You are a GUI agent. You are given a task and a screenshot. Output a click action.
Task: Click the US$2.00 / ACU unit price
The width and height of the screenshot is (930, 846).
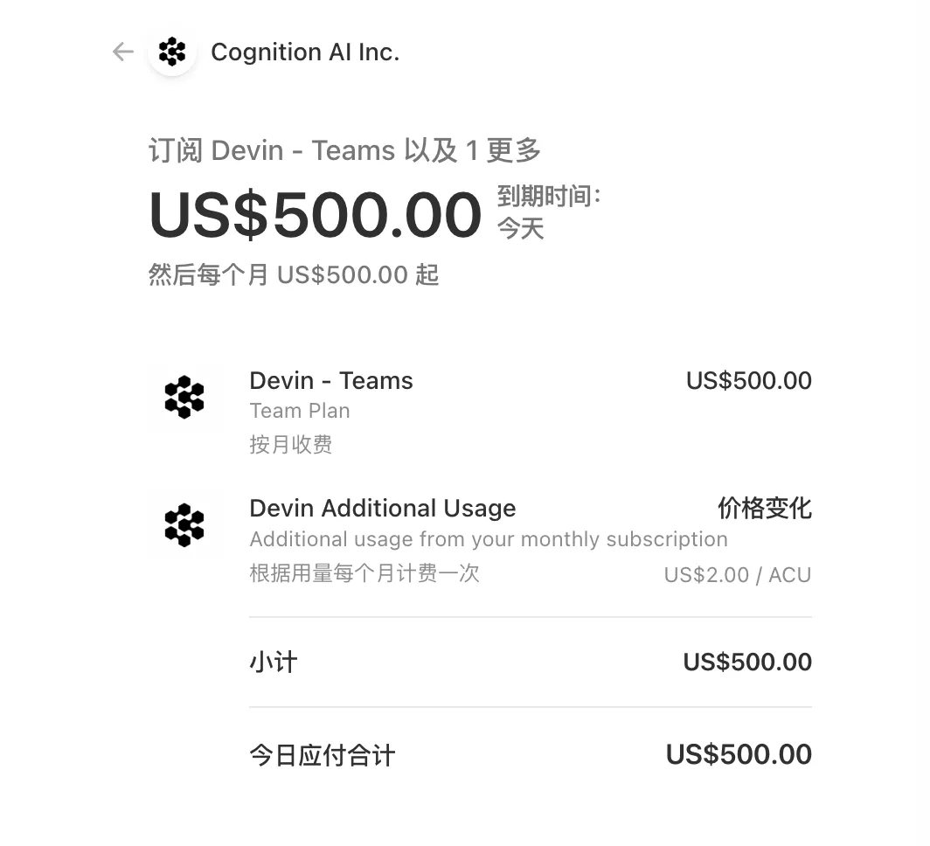(737, 574)
